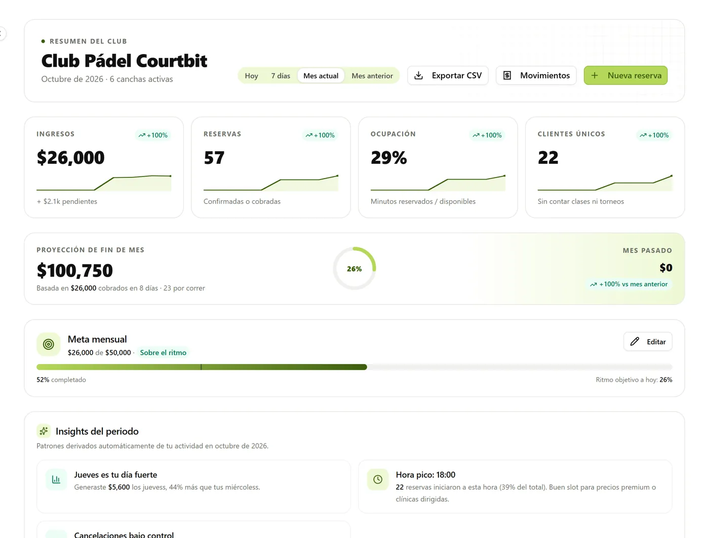The height and width of the screenshot is (538, 709).
Task: Click 'Minutos reservados / disponibles' caption
Action: pyautogui.click(x=423, y=201)
